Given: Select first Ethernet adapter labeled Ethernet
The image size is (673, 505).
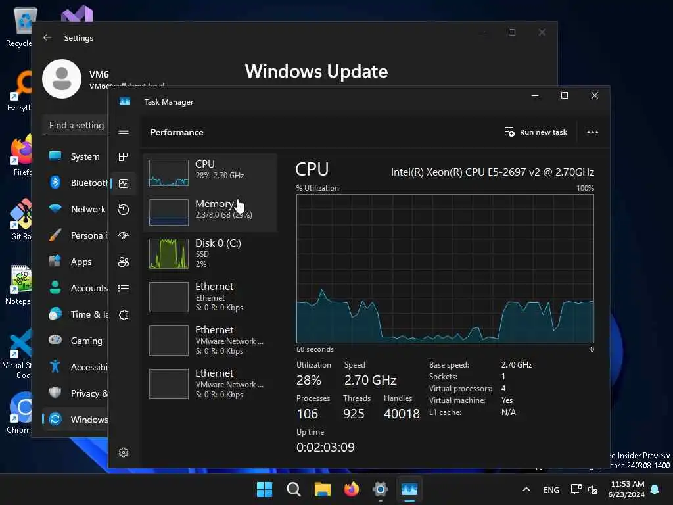Looking at the screenshot, I should (210, 297).
